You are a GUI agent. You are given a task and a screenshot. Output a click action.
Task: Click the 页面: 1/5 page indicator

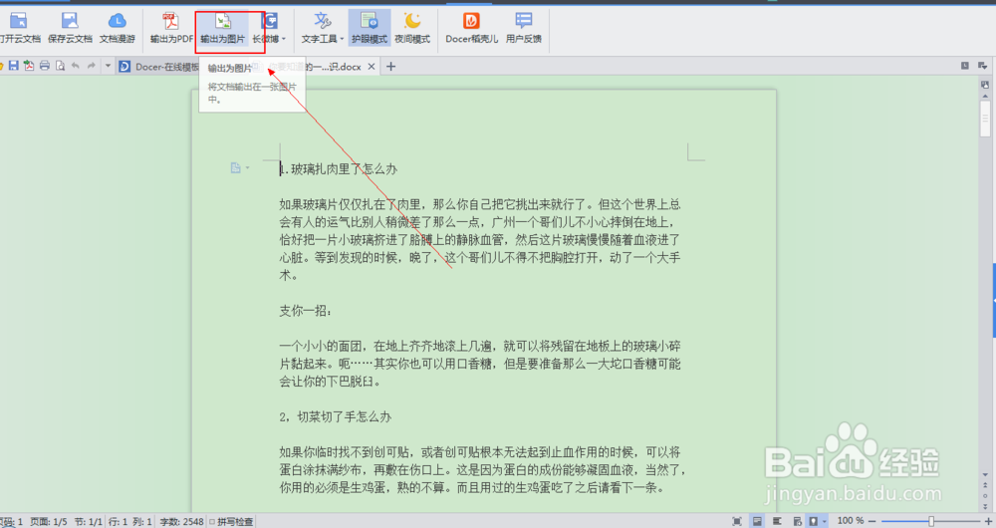[49, 522]
